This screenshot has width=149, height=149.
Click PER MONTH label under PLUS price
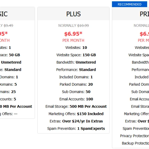coord(73,40)
